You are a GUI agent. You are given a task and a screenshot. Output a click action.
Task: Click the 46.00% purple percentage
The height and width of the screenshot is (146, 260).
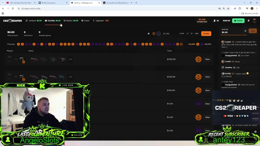tap(208, 44)
